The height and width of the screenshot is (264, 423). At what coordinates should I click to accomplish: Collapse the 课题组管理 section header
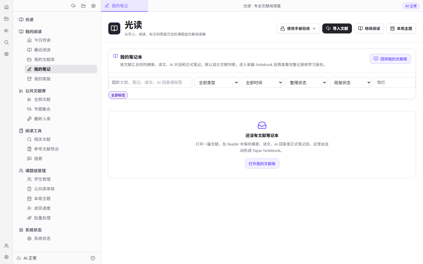point(33,171)
